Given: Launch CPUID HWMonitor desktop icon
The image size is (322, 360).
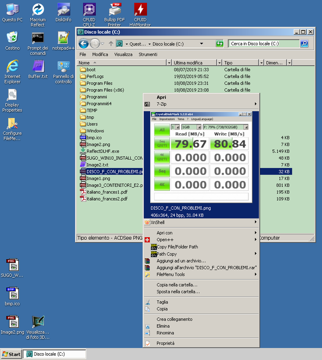Looking at the screenshot, I should [x=140, y=15].
